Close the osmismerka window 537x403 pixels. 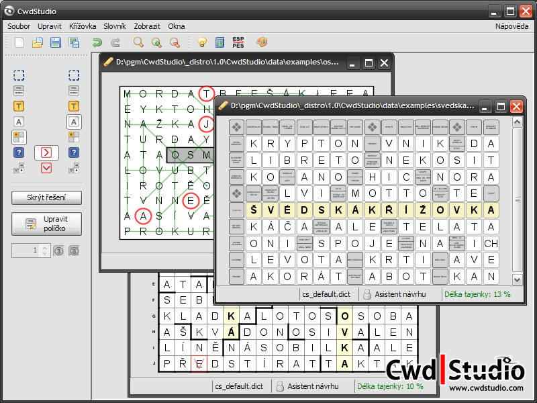[384, 63]
